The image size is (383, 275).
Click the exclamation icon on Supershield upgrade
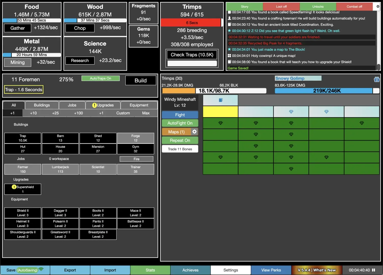pyautogui.click(x=14, y=187)
